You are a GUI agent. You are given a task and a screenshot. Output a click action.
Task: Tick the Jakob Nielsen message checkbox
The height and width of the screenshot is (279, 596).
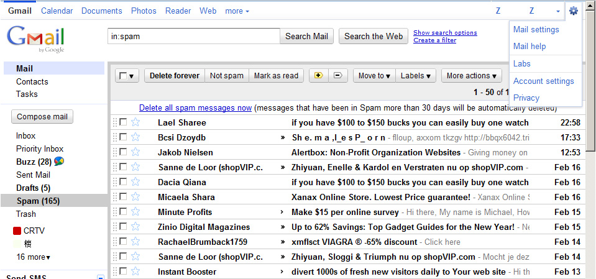coord(123,152)
